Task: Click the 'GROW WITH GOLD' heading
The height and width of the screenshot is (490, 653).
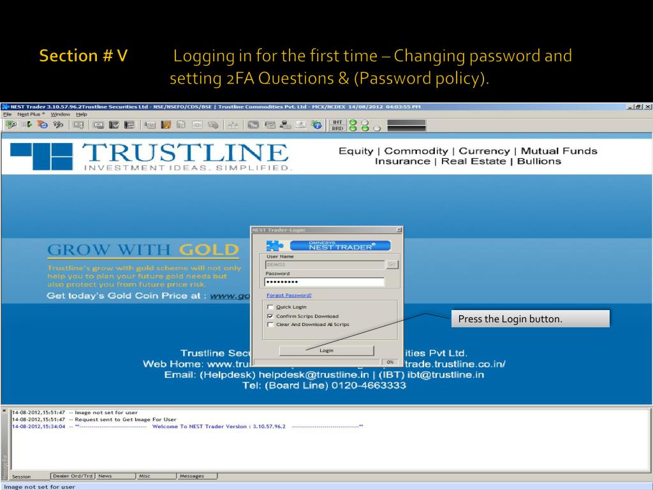Action: click(143, 249)
